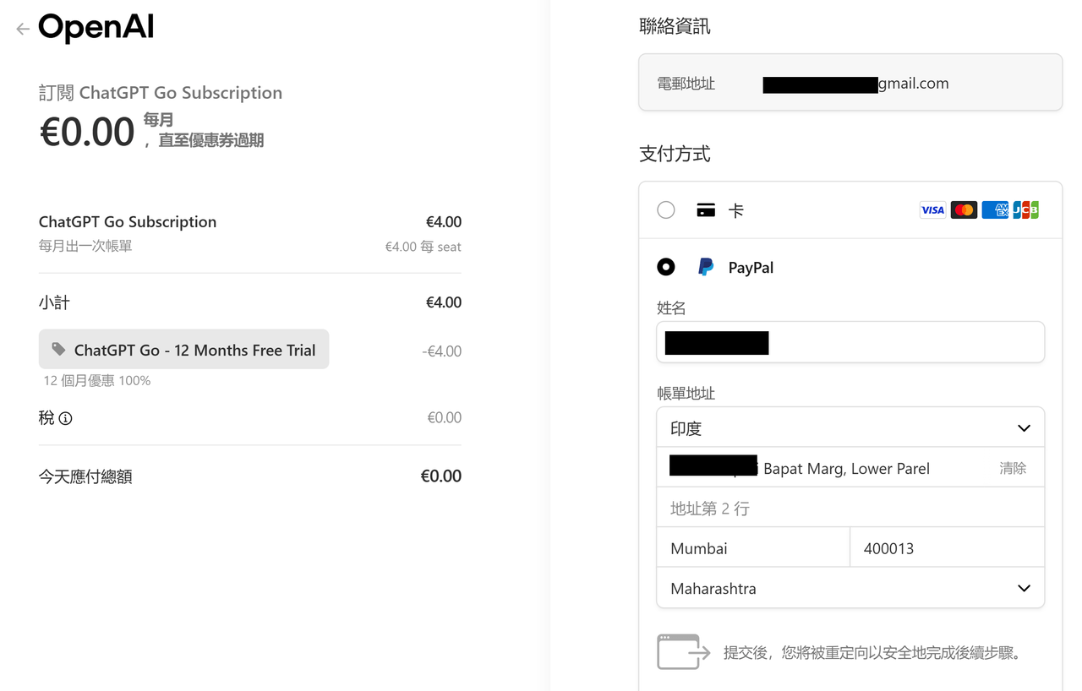This screenshot has width=1082, height=691.
Task: Click the 400013 postal code field
Action: [x=947, y=549]
